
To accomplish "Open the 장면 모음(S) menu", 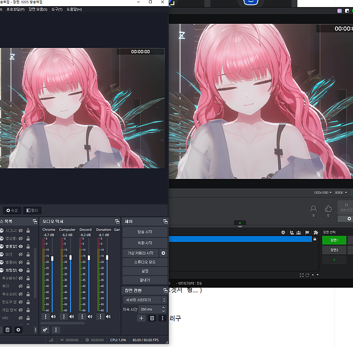I will (38, 9).
